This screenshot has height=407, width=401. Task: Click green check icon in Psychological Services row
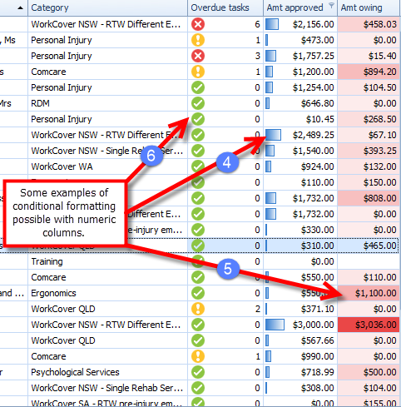pyautogui.click(x=198, y=372)
